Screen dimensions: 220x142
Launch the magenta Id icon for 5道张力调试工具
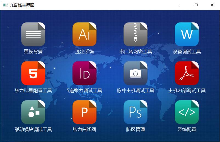(x=84, y=73)
